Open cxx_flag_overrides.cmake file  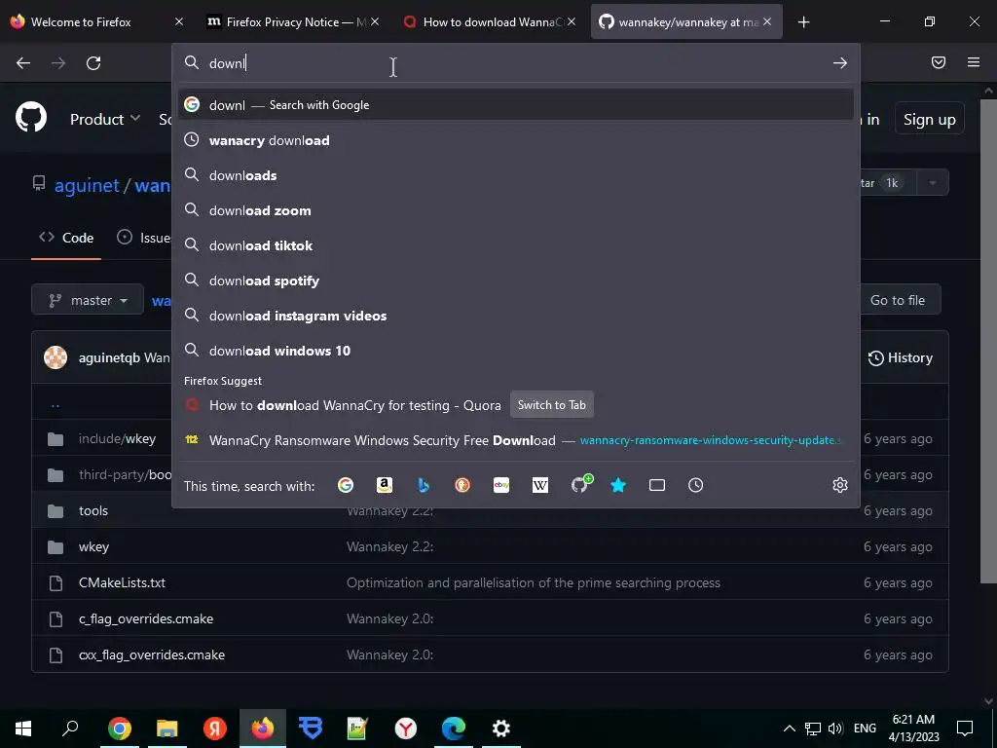tap(152, 655)
